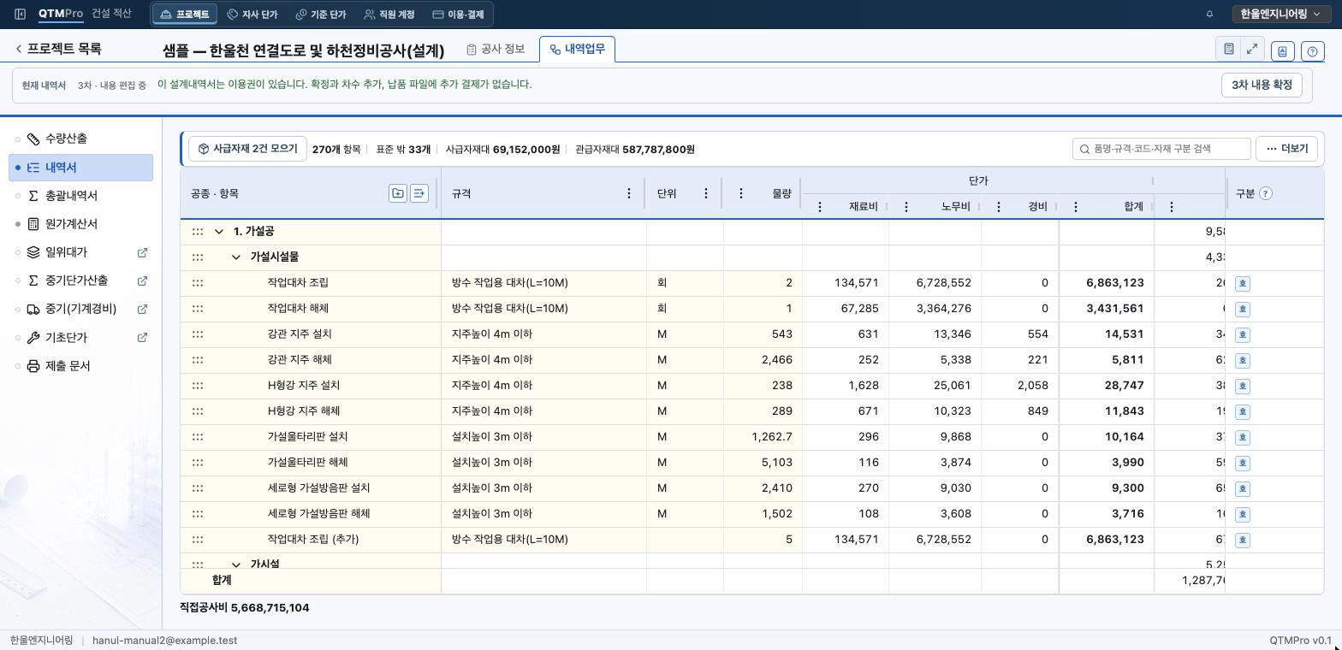Viewport: 1342px width, 650px height.
Task: Click the 사급자재 2건 모으기 button
Action: 247,149
